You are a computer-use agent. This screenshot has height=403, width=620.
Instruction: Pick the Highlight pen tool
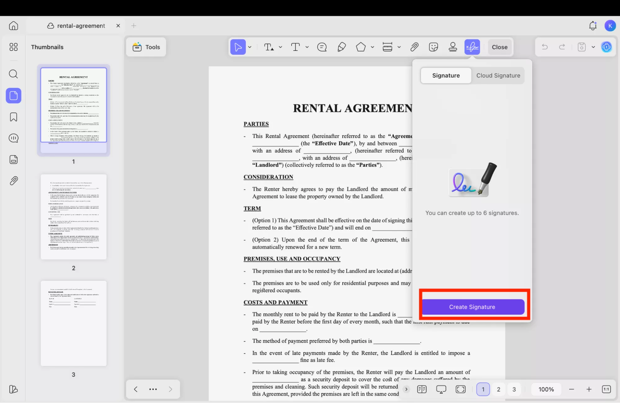[x=341, y=47]
